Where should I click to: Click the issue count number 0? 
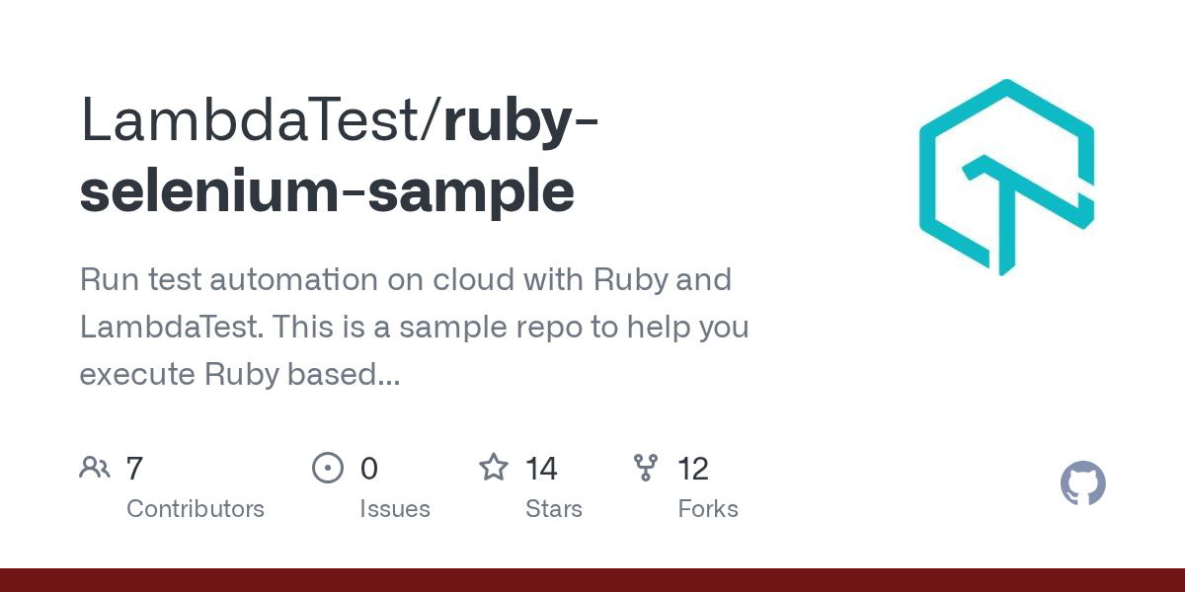point(368,468)
